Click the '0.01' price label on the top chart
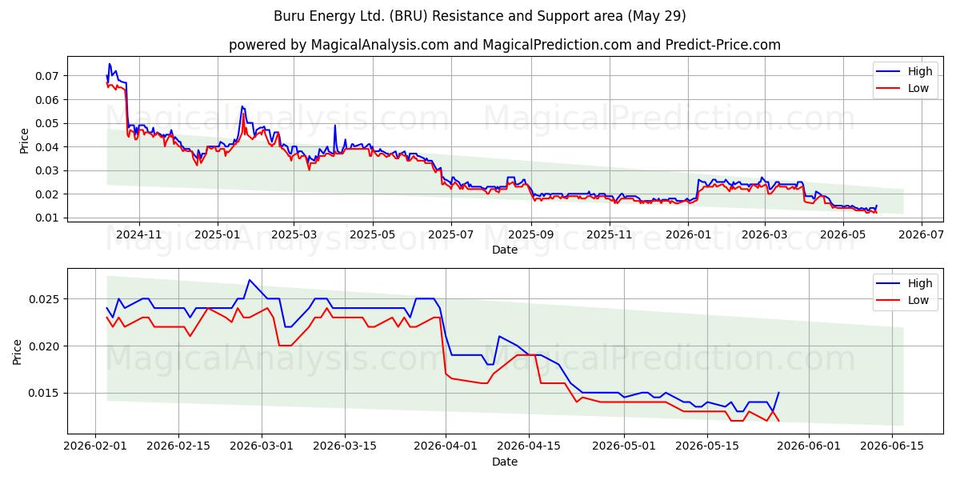960x480 pixels. click(x=48, y=218)
